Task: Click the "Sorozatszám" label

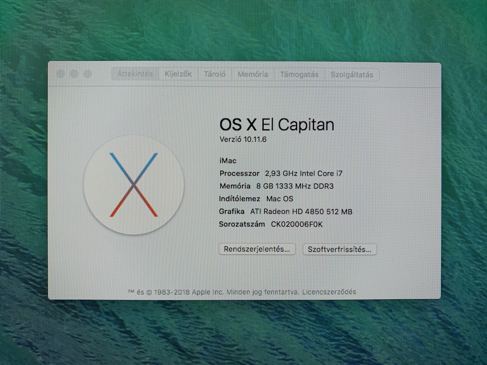Action: coord(242,224)
